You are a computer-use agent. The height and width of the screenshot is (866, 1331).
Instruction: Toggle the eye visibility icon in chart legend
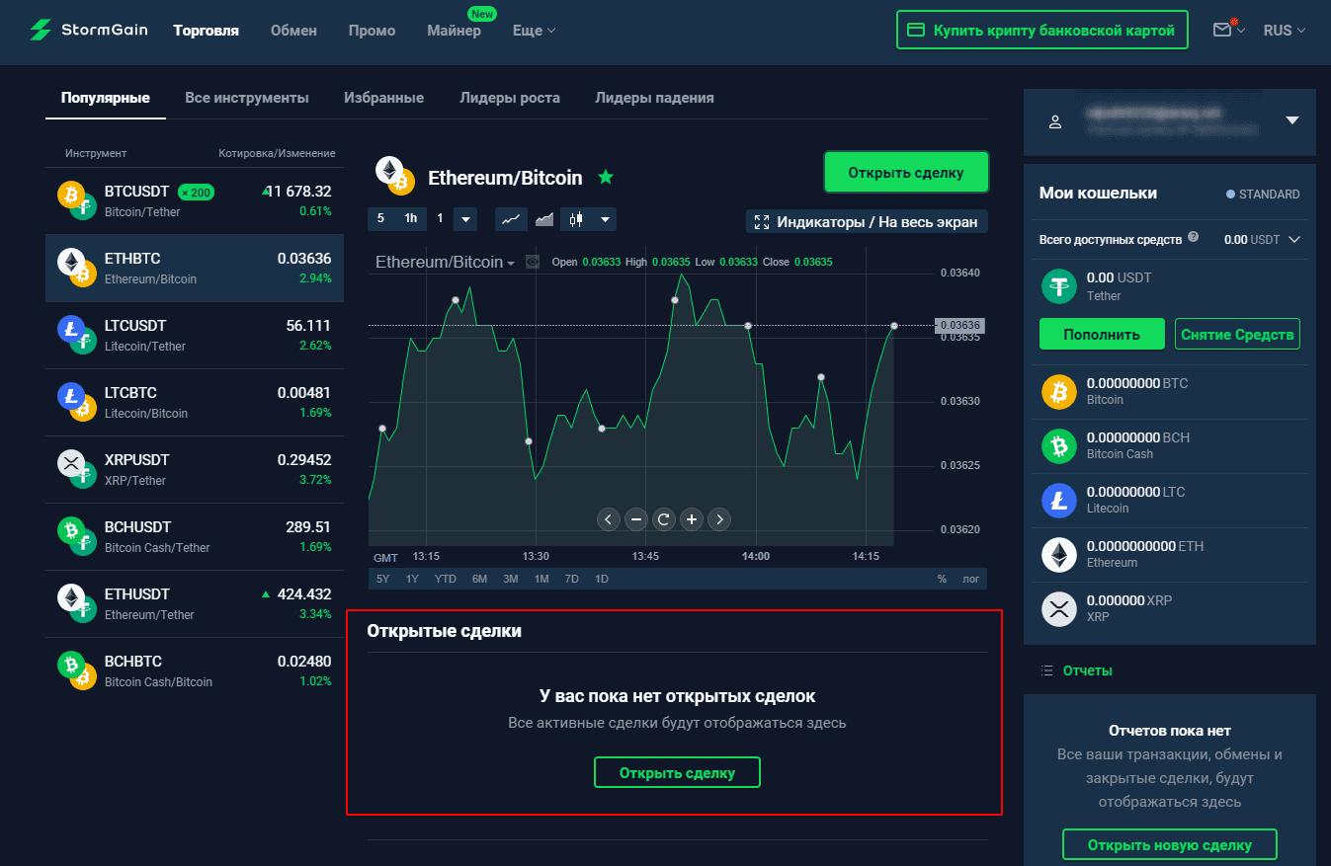pos(534,263)
